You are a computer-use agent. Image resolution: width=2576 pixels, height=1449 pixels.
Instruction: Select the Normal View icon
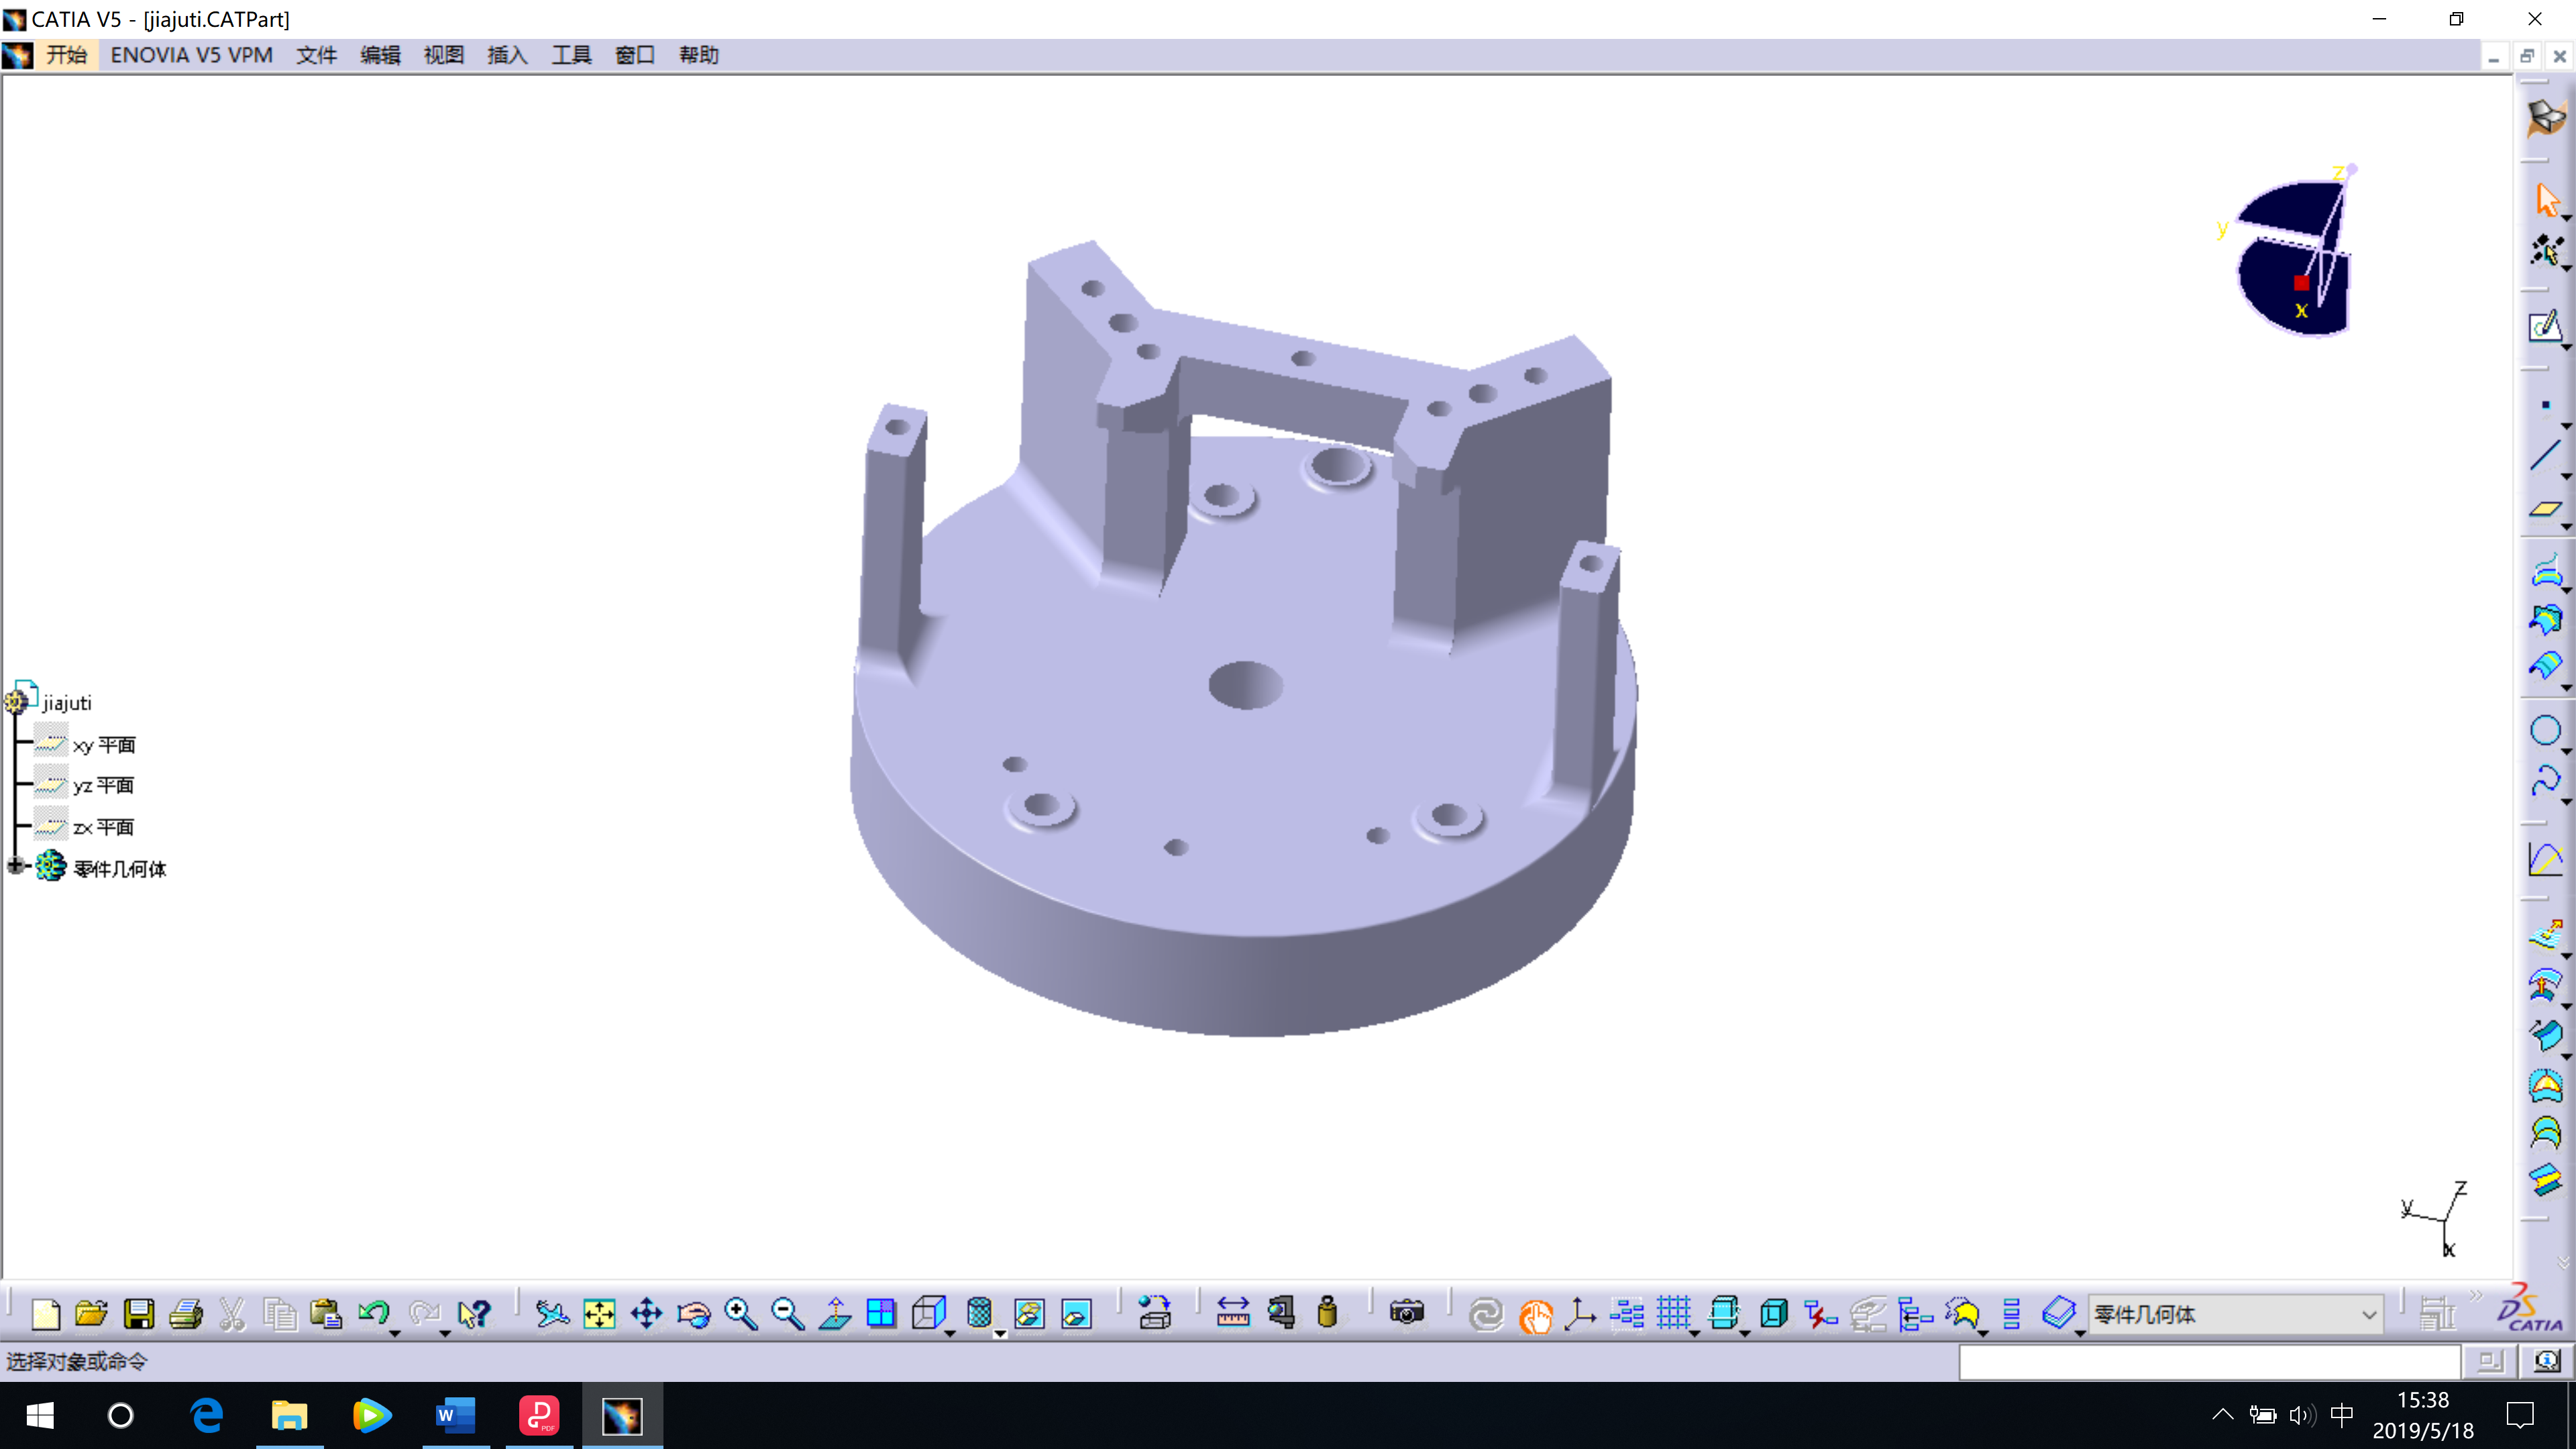[834, 1314]
